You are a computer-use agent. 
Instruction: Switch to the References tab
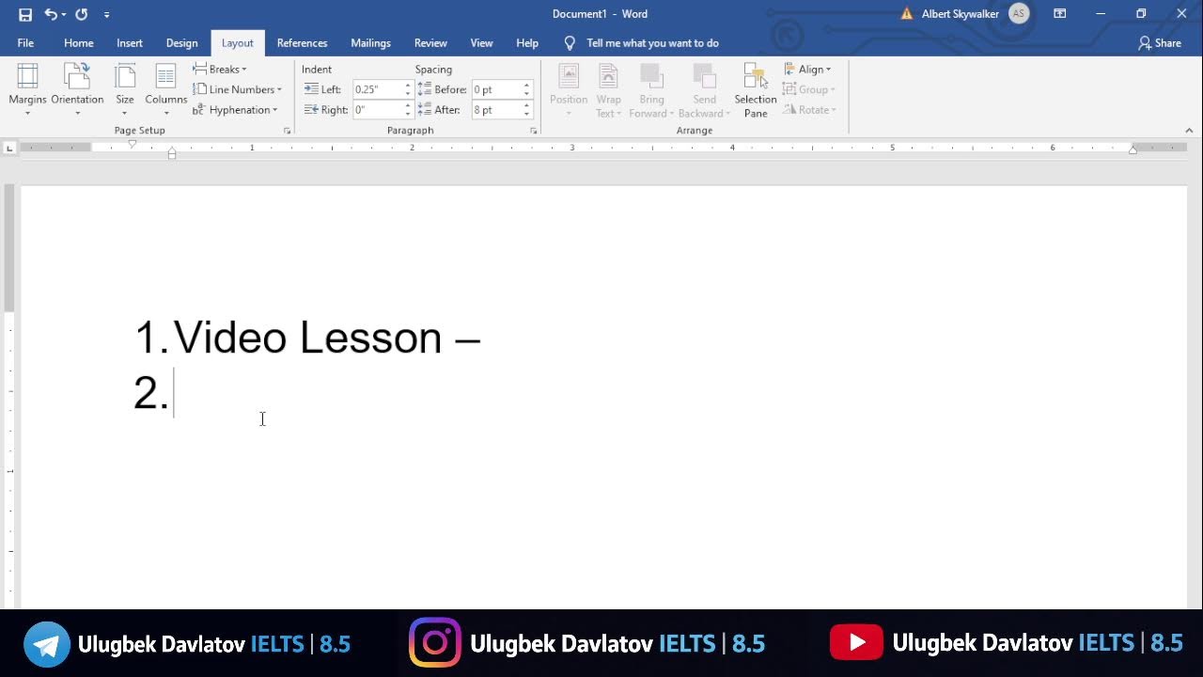pyautogui.click(x=302, y=43)
